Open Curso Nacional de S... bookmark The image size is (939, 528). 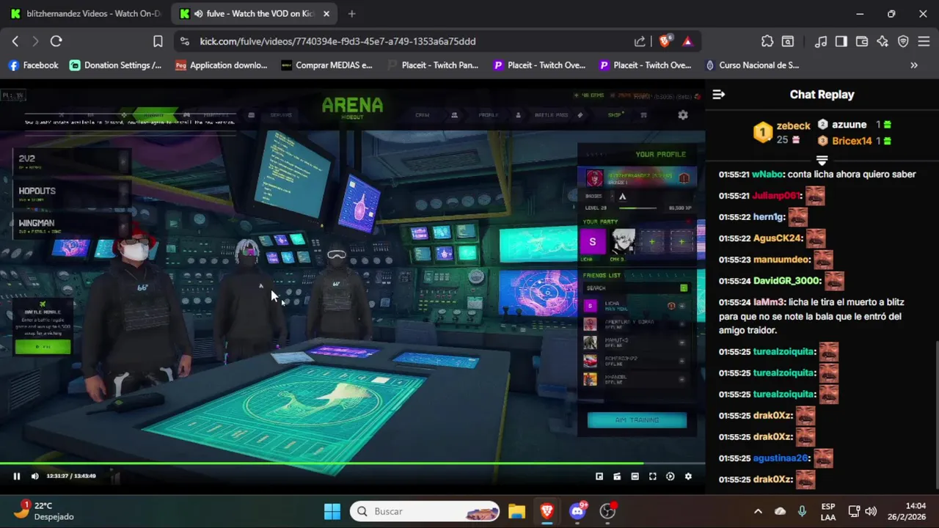(x=752, y=65)
